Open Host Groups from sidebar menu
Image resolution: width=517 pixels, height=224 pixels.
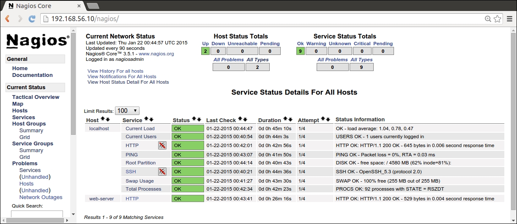29,124
